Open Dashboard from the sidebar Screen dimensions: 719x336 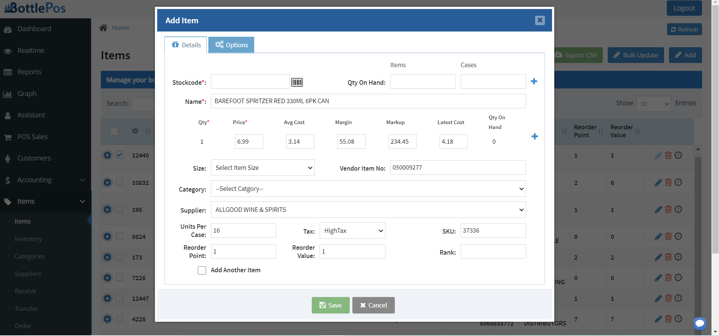[x=34, y=29]
